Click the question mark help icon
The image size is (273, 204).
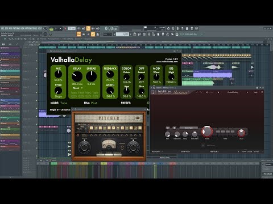point(182,28)
